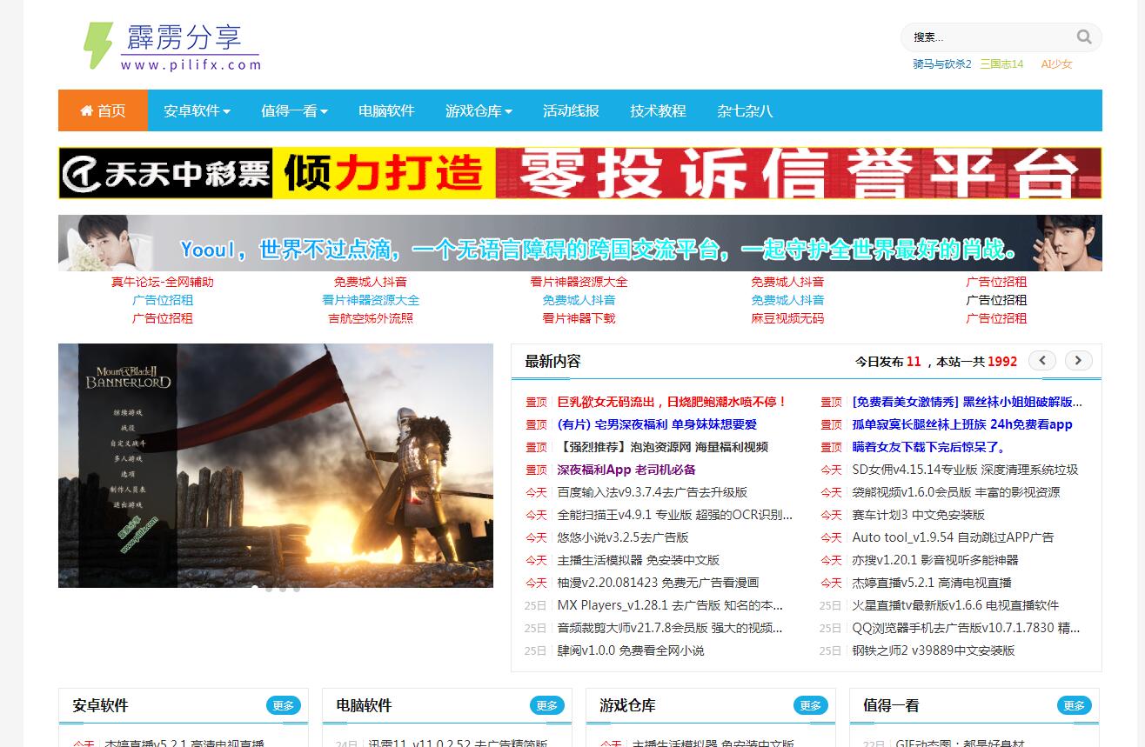Image resolution: width=1145 pixels, height=747 pixels.
Task: Click the 电脑软件 section heading
Action: point(364,705)
